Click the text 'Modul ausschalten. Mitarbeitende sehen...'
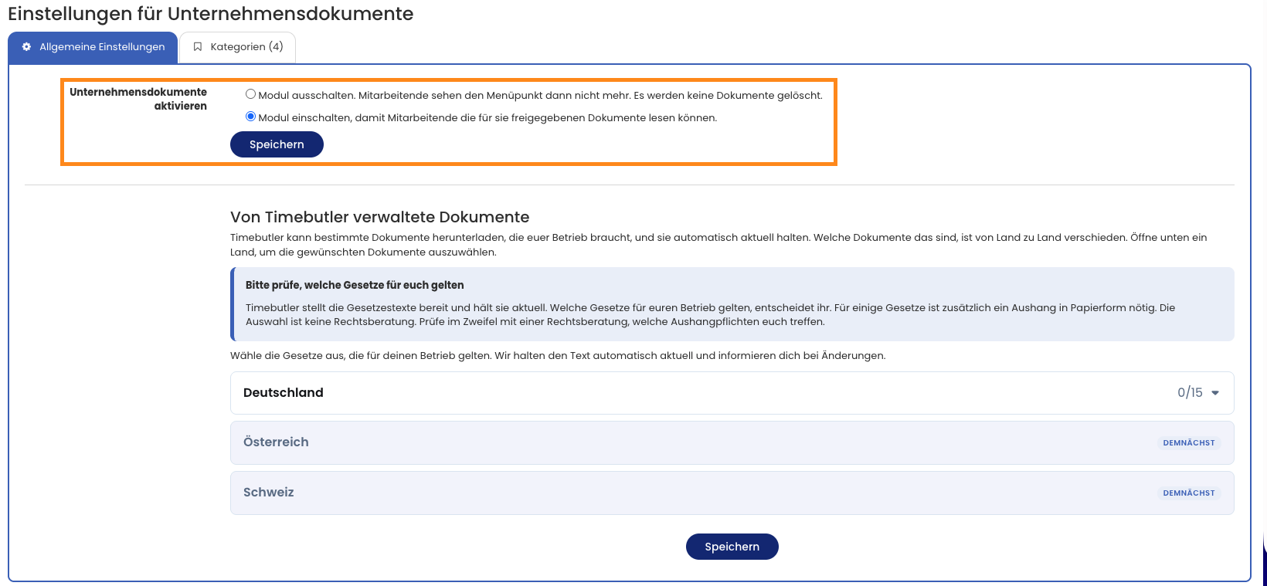This screenshot has height=586, width=1267. click(x=540, y=95)
